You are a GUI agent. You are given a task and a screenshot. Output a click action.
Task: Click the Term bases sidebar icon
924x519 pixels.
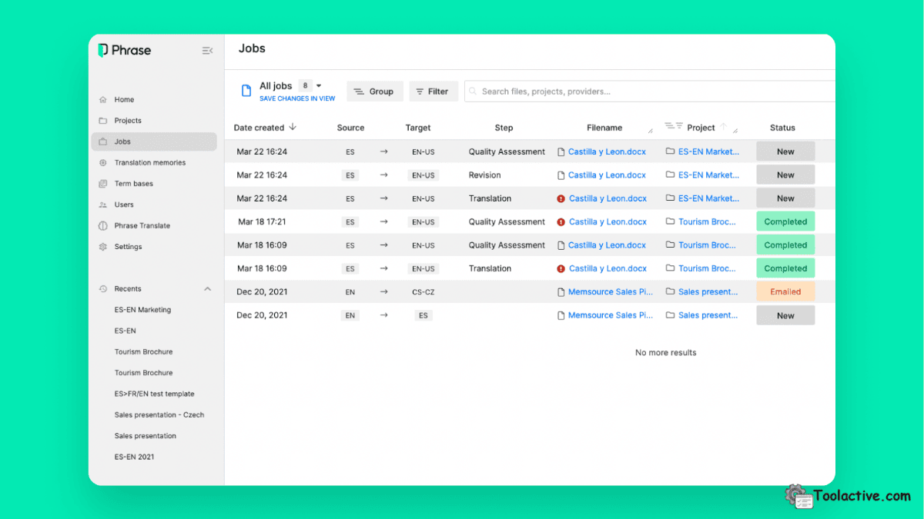tap(103, 184)
